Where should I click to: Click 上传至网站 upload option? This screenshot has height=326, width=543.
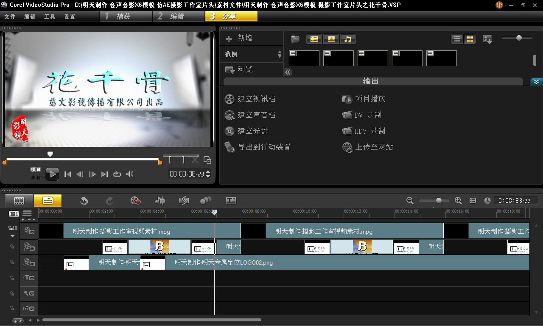point(368,147)
